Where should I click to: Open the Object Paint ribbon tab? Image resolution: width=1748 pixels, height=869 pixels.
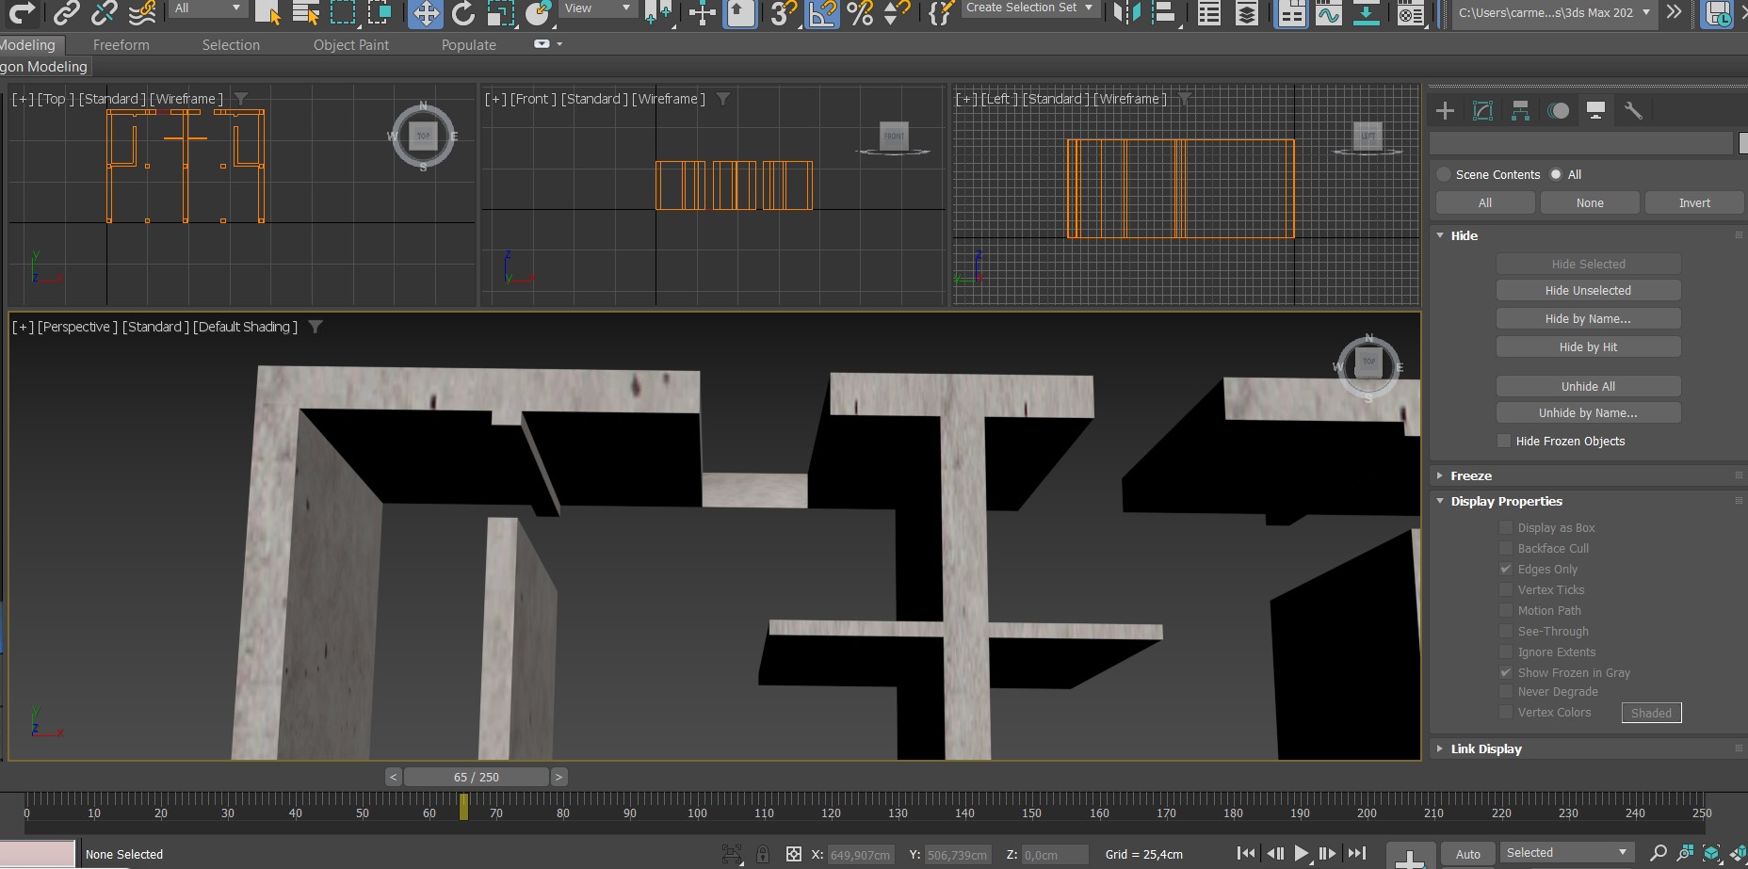[x=350, y=44]
